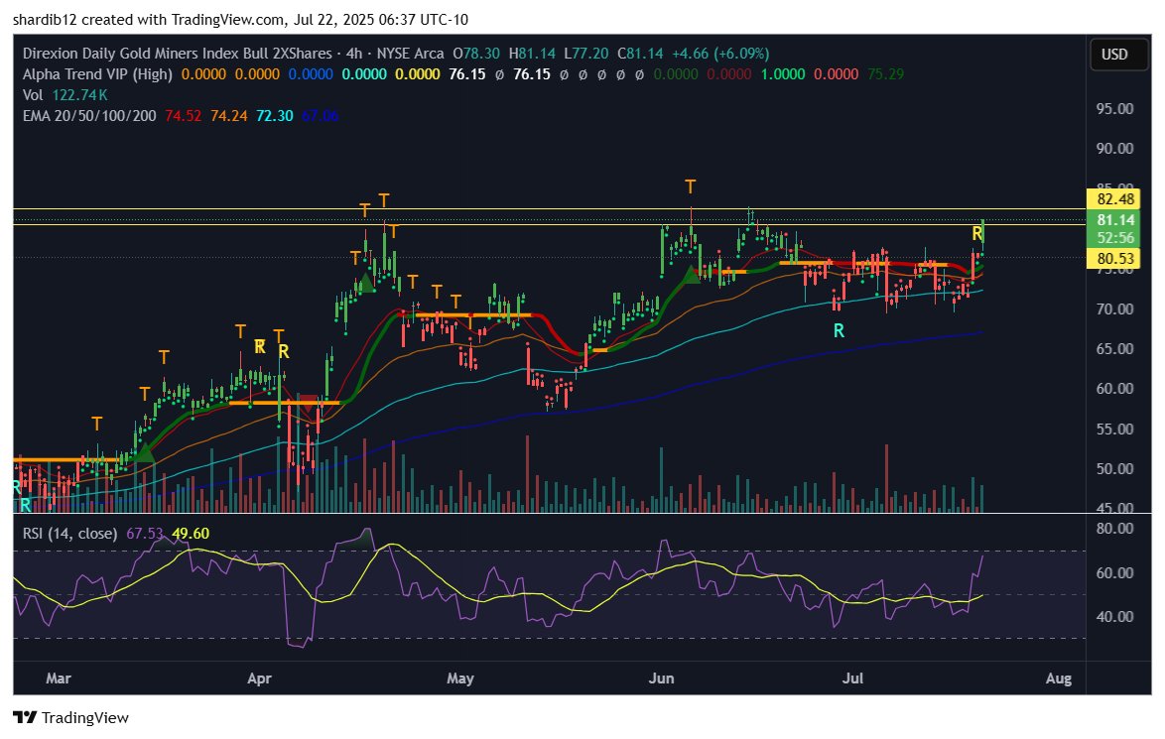Image resolution: width=1165 pixels, height=739 pixels.
Task: Select the green up-triangle signal in early June
Action: (691, 274)
